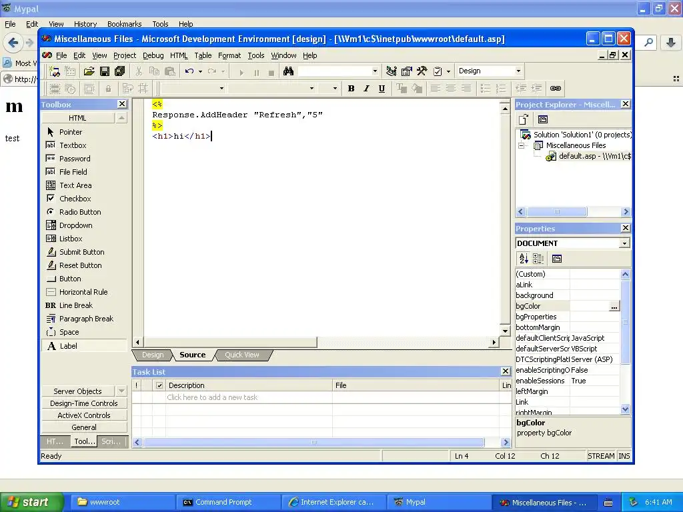Click the Task List clipboard icon
The height and width of the screenshot is (512, 683).
click(438, 71)
